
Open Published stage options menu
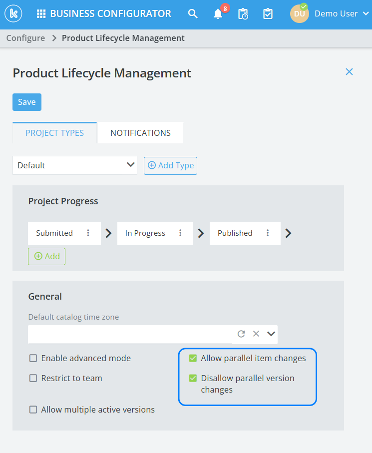[x=268, y=233]
